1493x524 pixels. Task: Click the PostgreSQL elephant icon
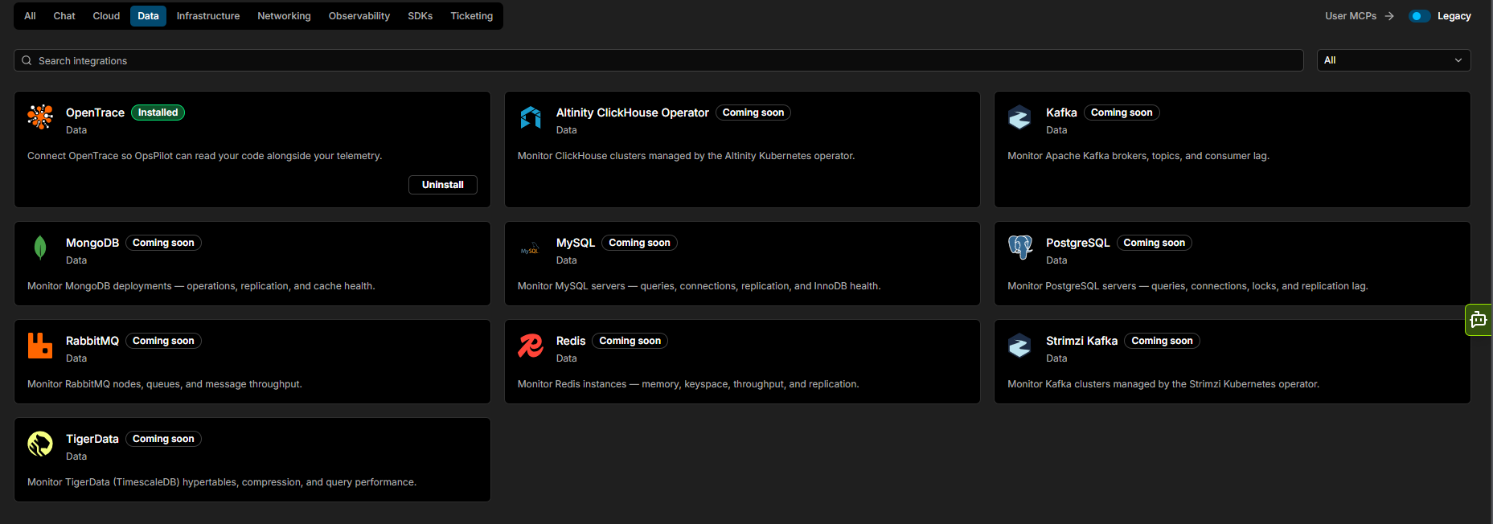(x=1020, y=248)
